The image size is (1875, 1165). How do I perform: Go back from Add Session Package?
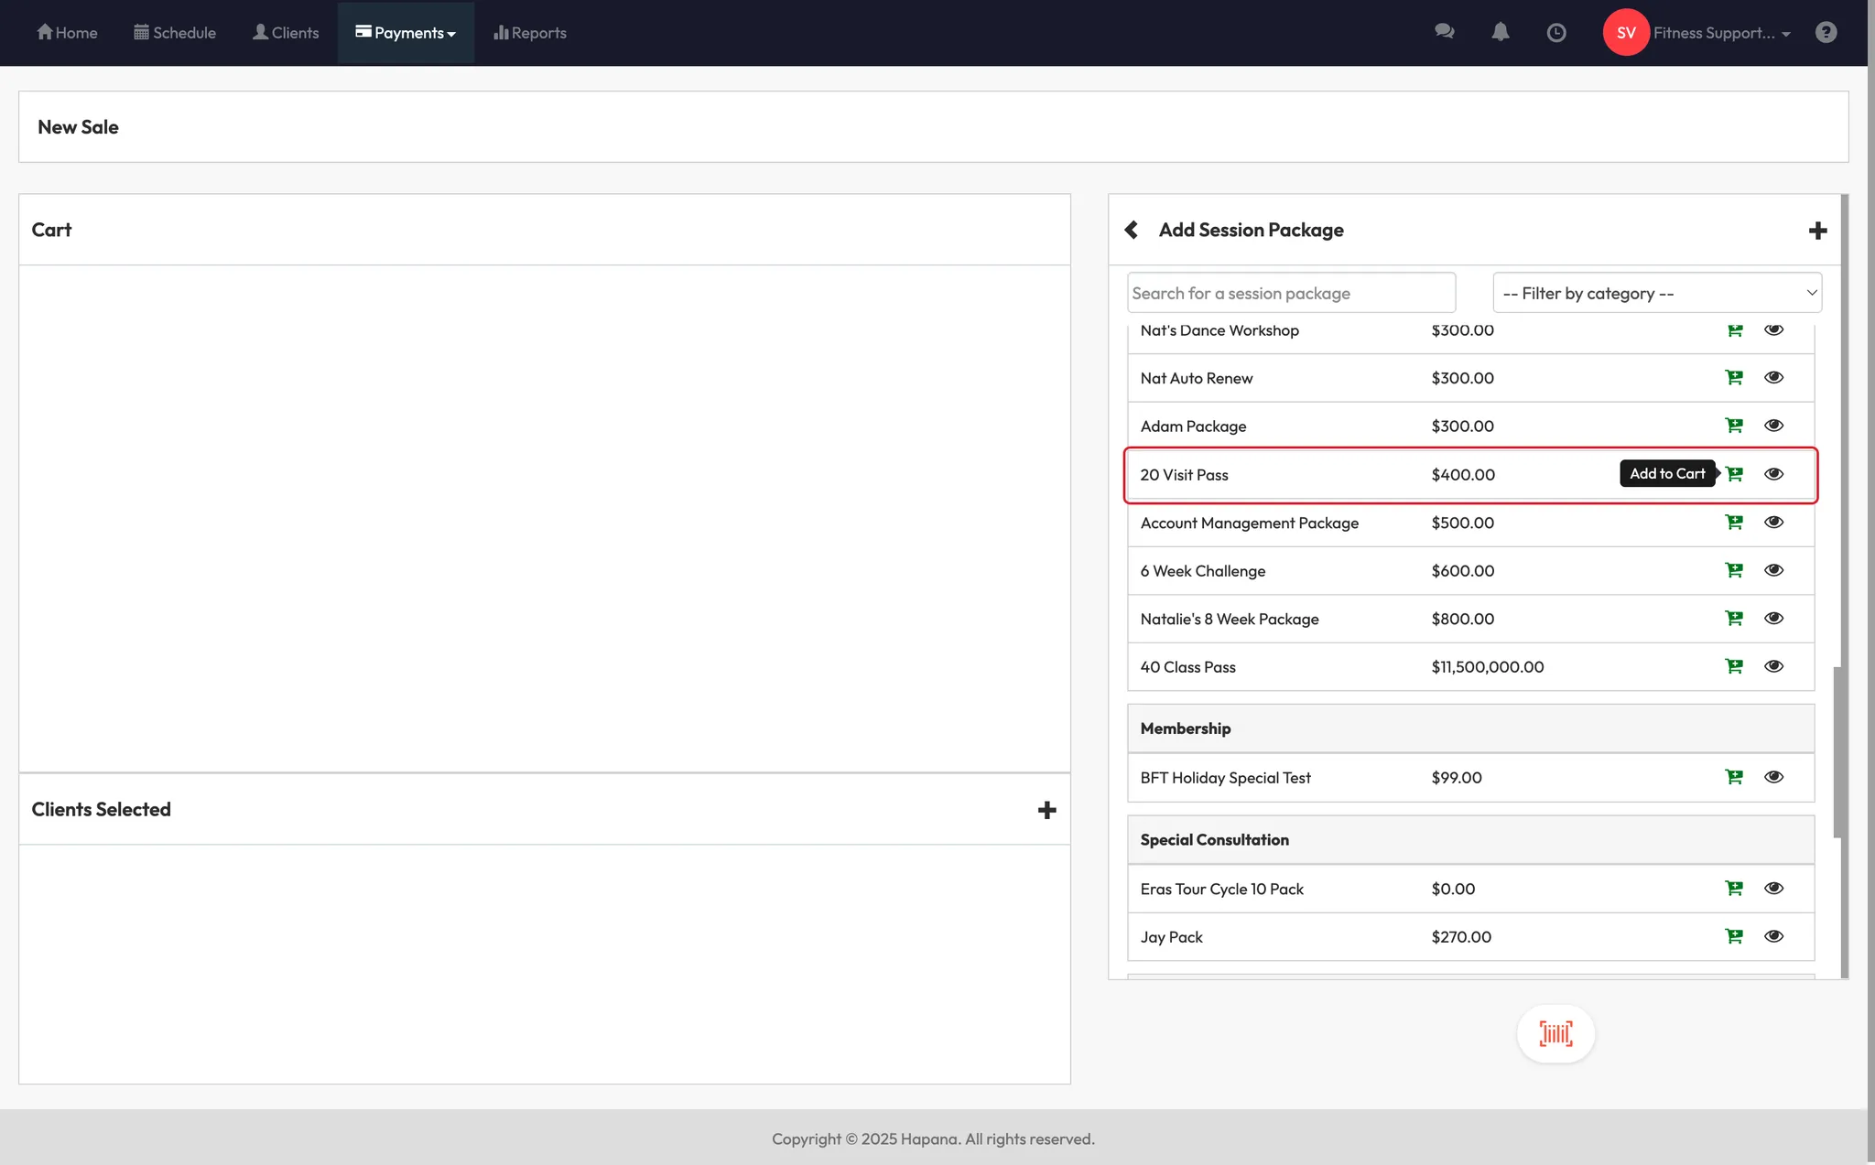[1132, 230]
